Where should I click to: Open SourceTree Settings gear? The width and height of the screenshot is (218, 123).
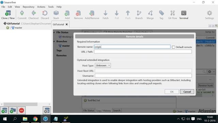[x=209, y=15]
